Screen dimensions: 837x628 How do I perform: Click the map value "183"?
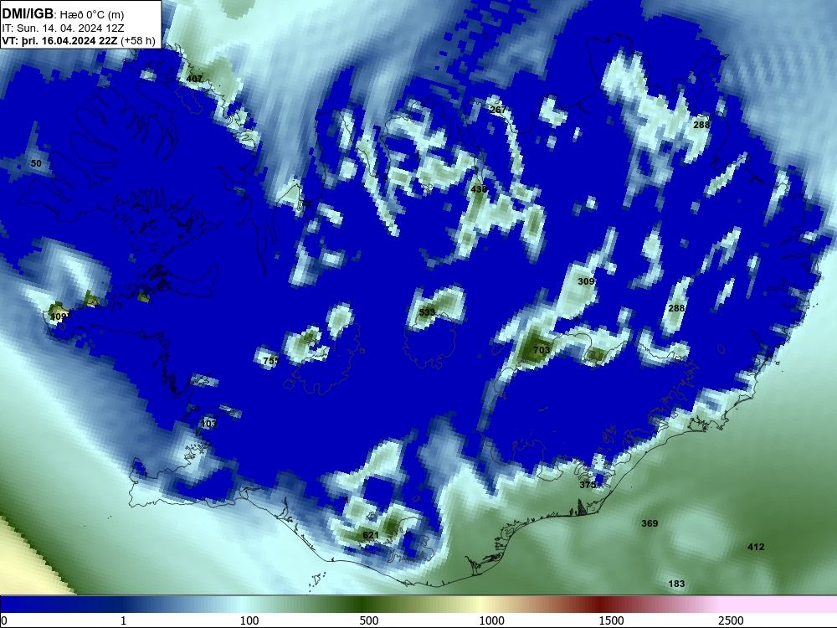coord(676,584)
